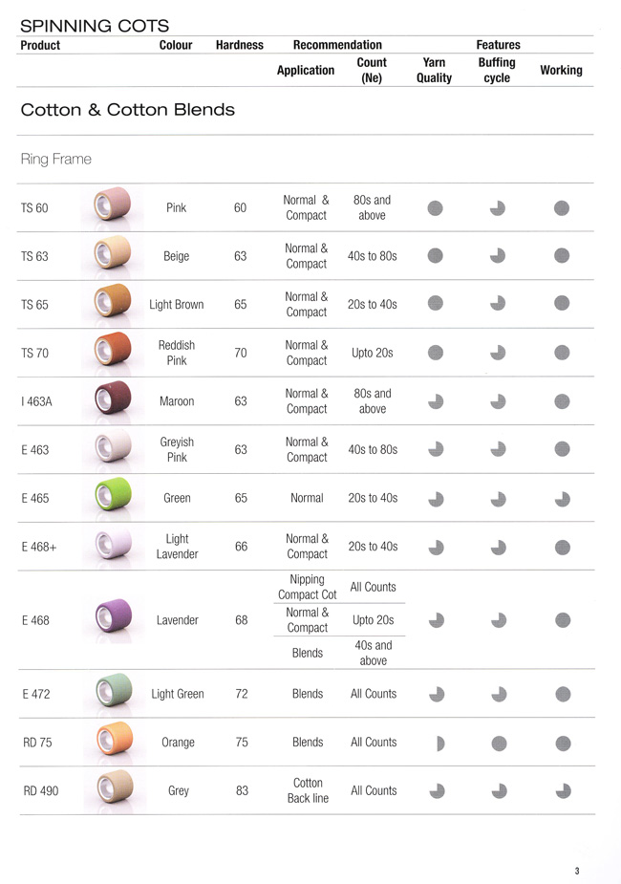Click the RD 75 orange cot image
This screenshot has height=884, width=621.
click(x=115, y=738)
